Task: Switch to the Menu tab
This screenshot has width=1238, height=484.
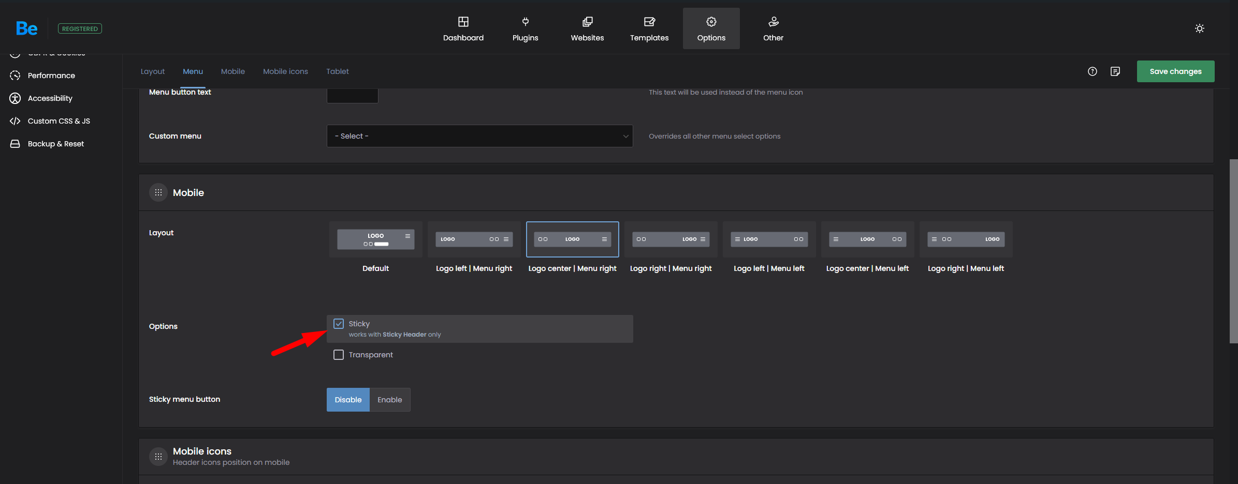Action: pos(193,71)
